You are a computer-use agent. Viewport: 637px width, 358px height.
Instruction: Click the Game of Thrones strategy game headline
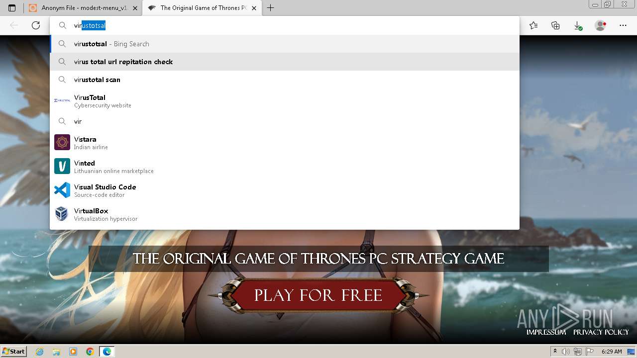click(318, 259)
